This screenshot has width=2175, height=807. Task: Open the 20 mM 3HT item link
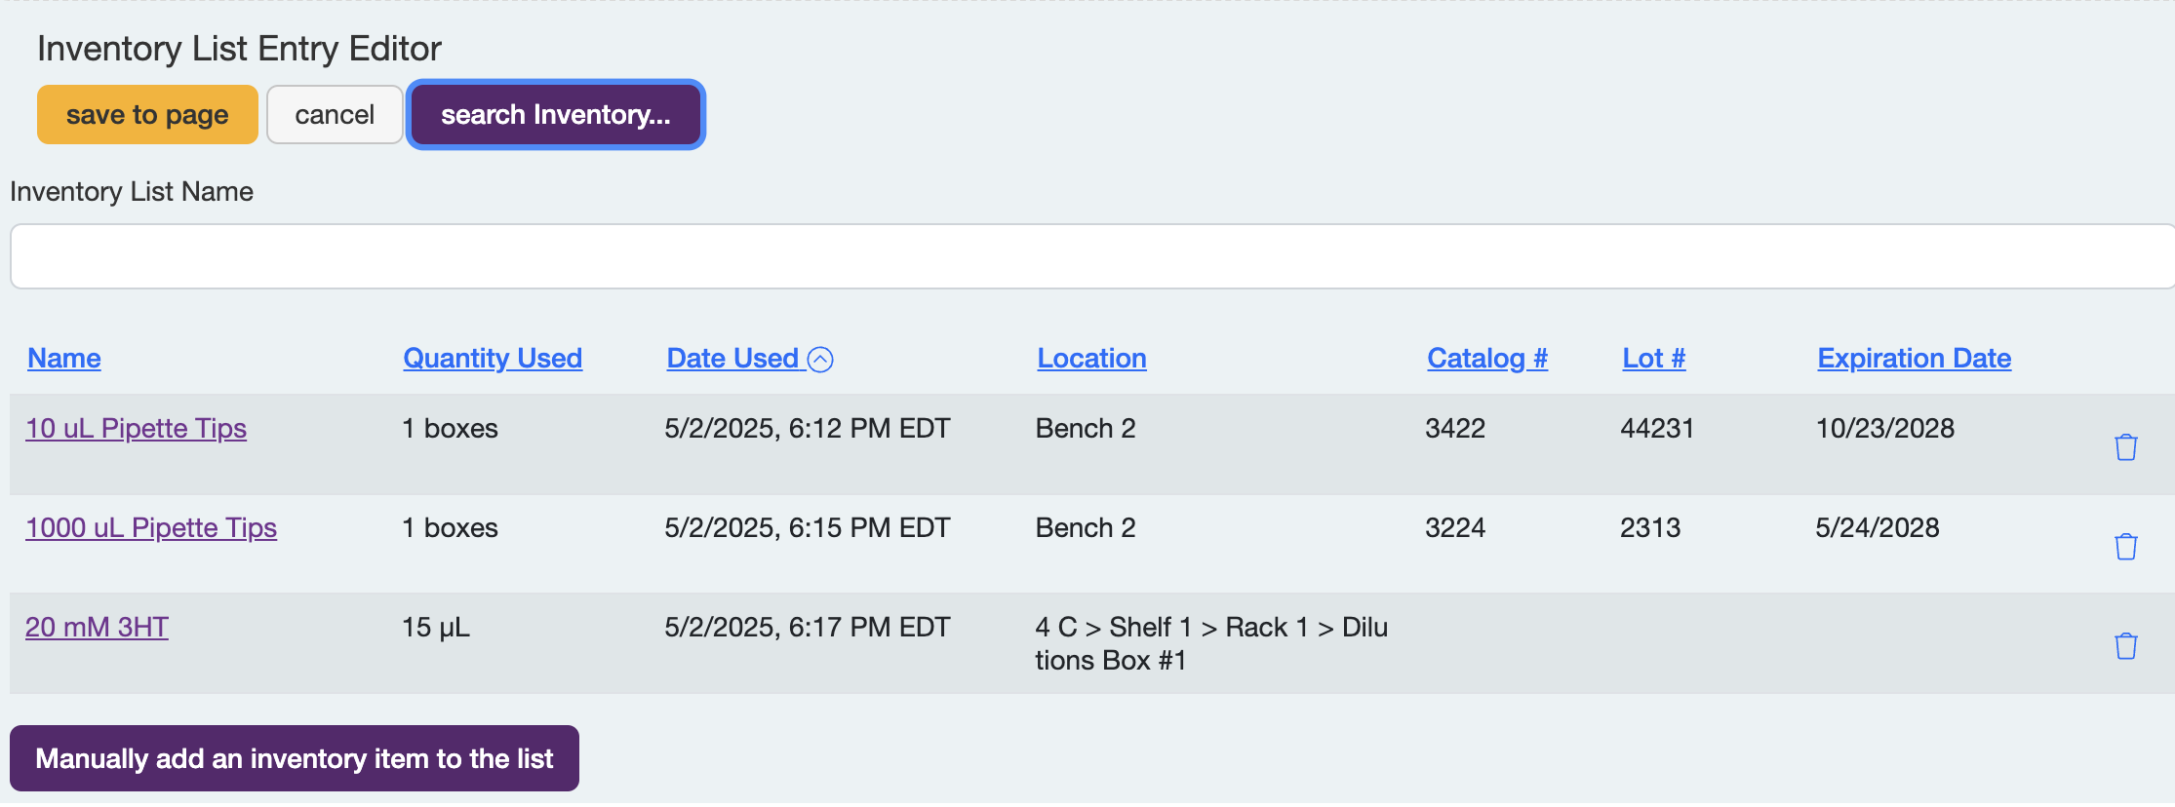(97, 628)
